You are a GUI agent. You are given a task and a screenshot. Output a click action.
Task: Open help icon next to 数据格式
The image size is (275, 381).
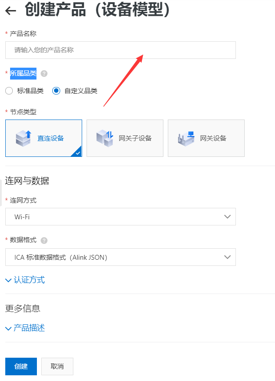click(44, 240)
